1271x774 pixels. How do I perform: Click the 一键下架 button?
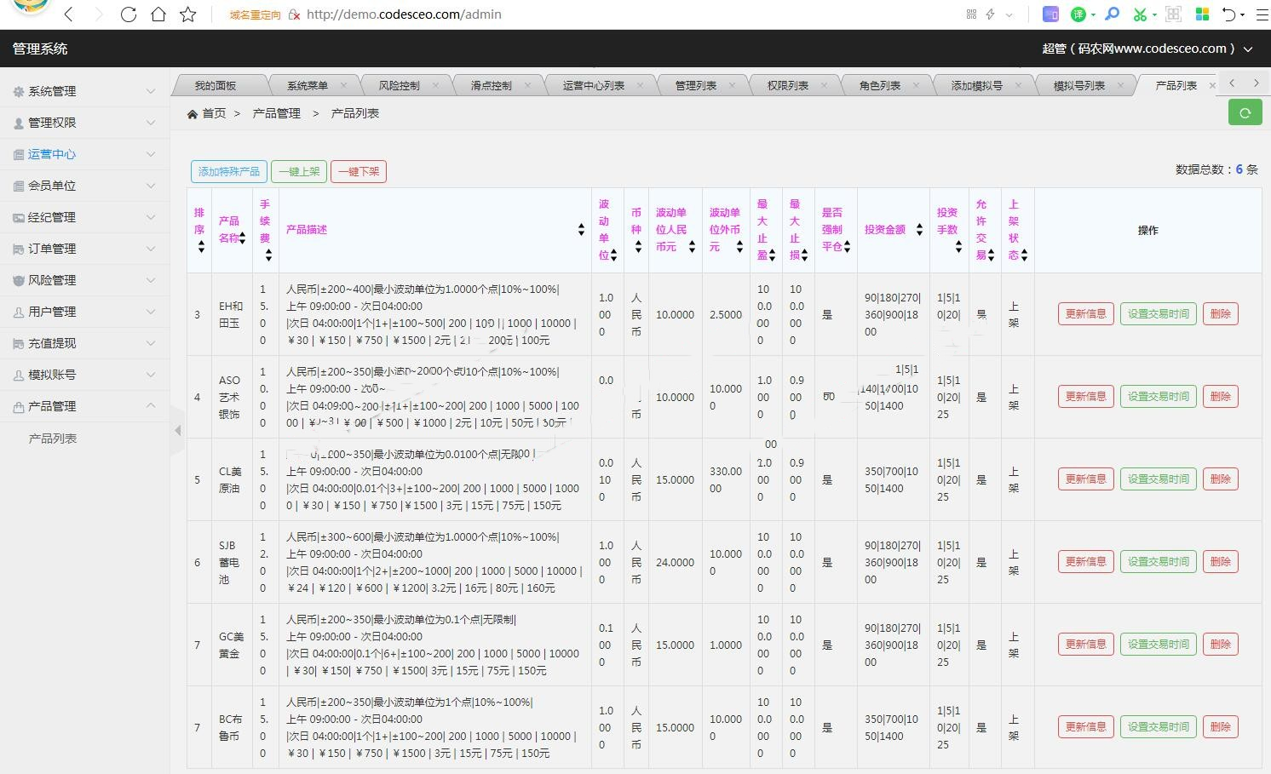[359, 172]
